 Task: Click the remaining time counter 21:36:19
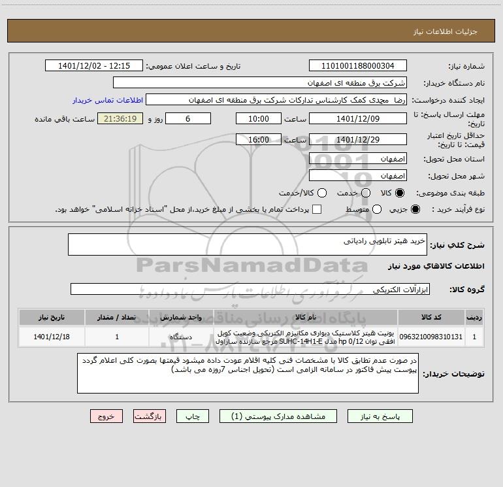click(x=120, y=118)
